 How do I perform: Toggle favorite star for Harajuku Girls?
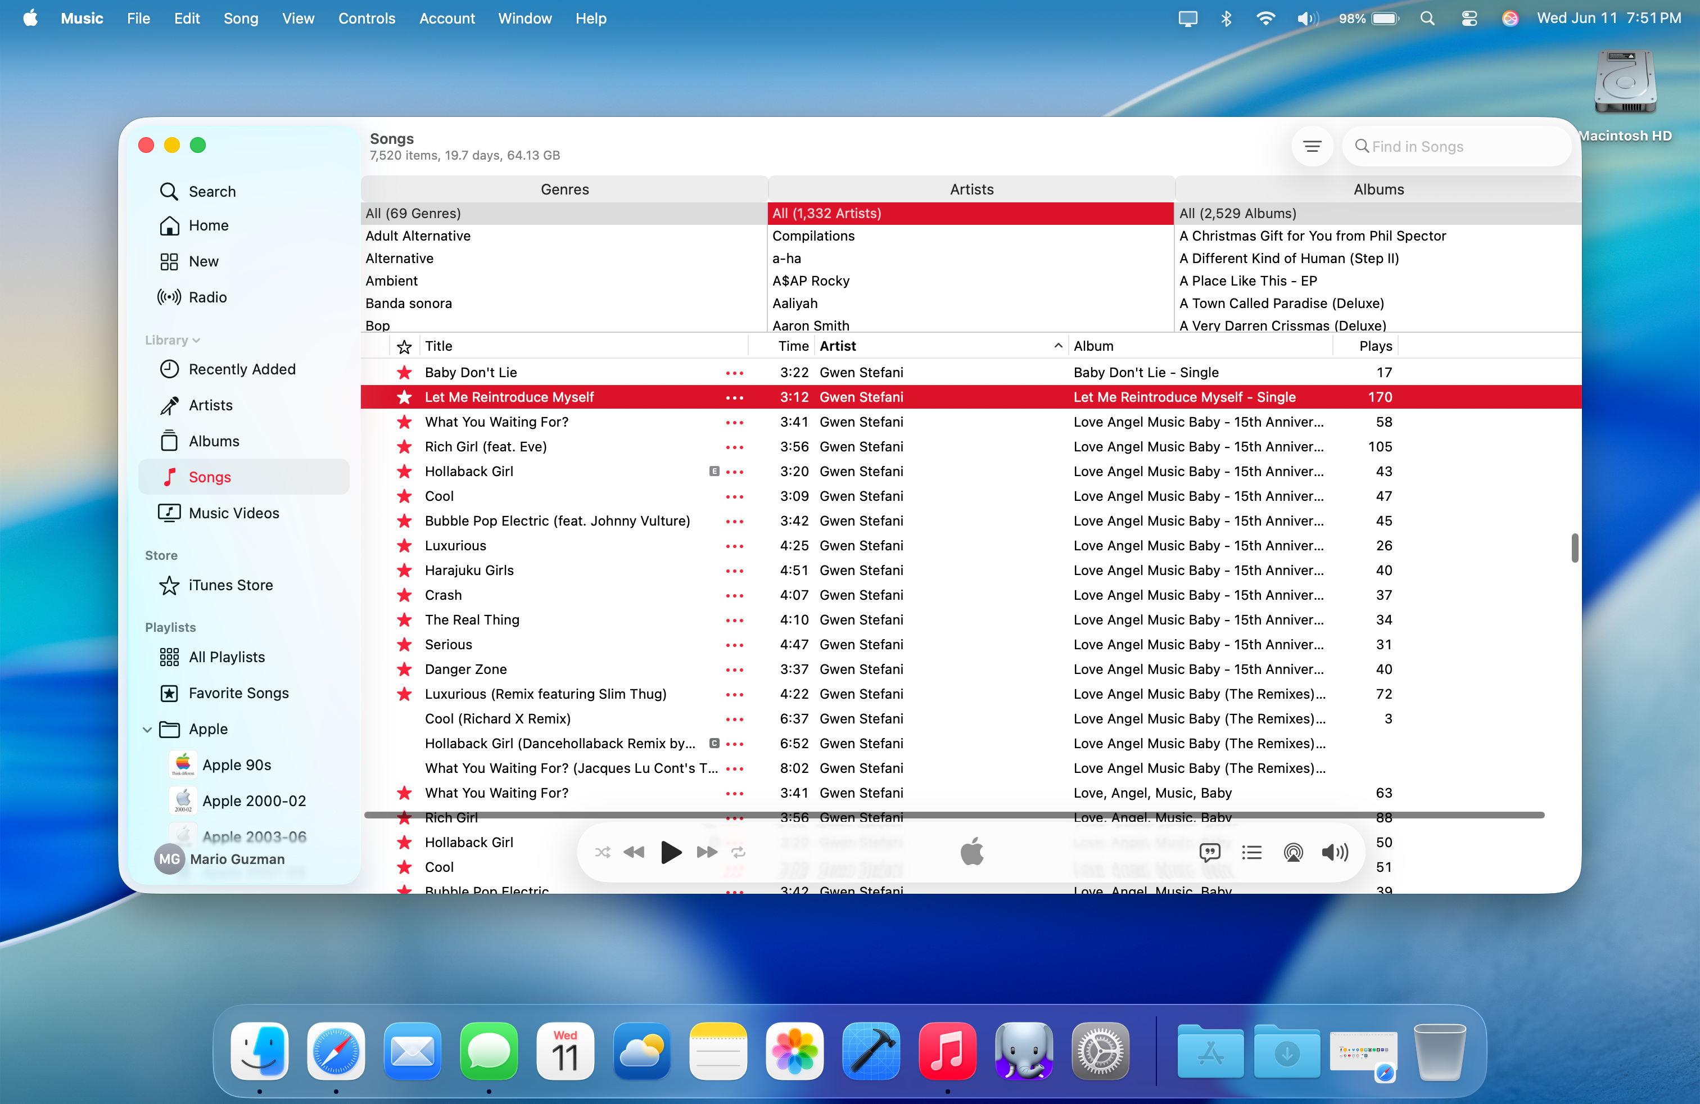[404, 570]
